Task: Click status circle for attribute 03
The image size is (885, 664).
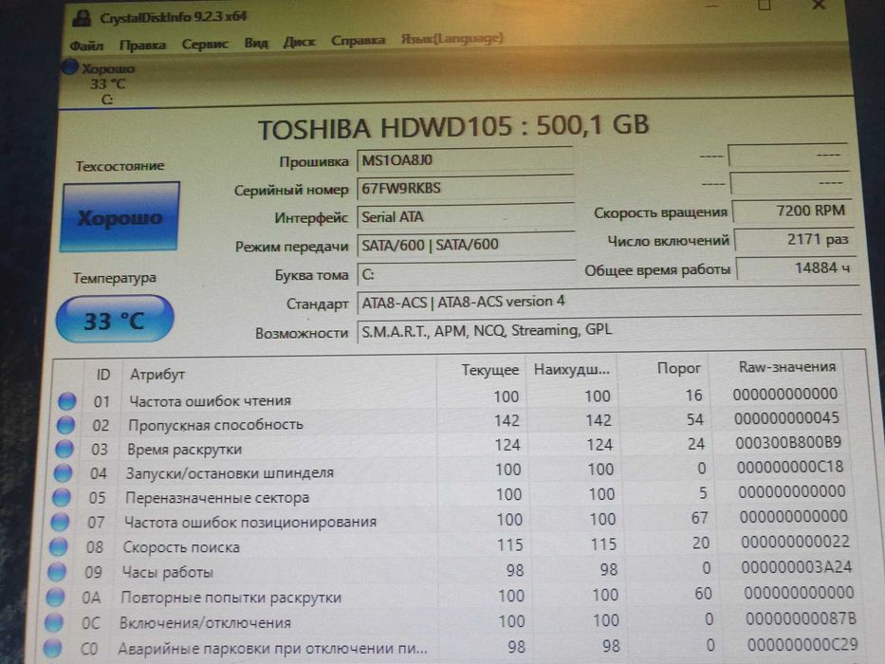Action: (x=64, y=449)
